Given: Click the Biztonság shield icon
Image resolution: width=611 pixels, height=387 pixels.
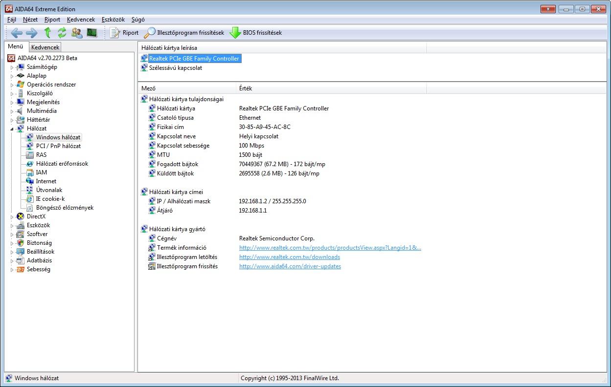Looking at the screenshot, I should (21, 243).
